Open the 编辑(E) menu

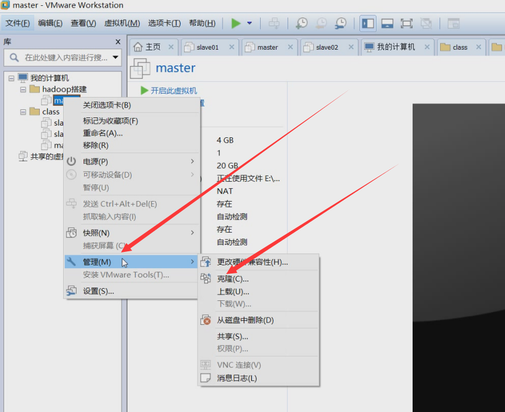click(x=50, y=23)
